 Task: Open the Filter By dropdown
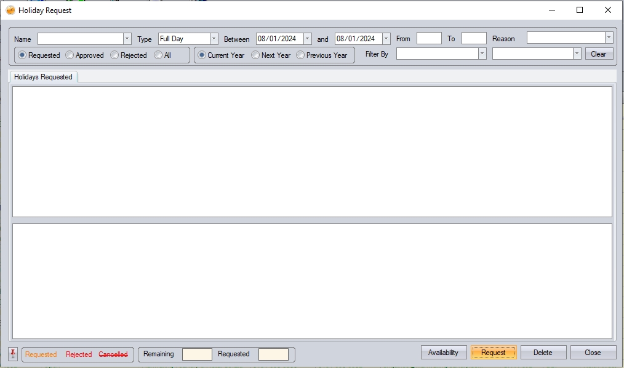coord(482,54)
